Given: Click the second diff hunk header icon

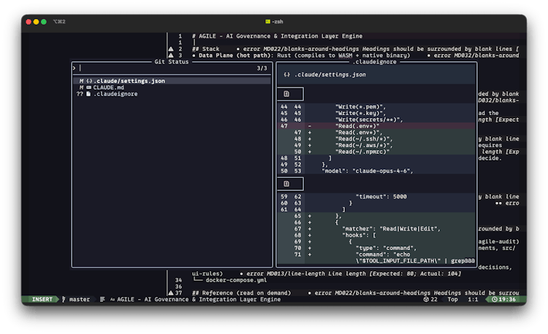Looking at the screenshot, I should pyautogui.click(x=287, y=184).
